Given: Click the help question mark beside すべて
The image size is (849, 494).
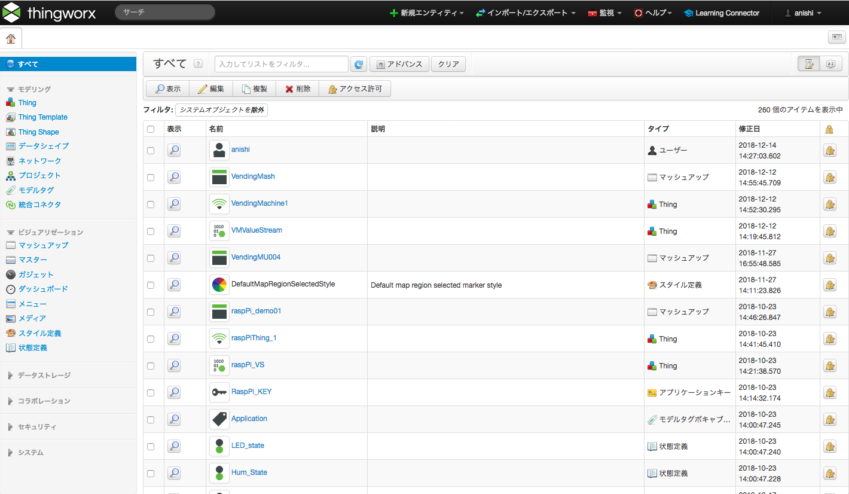Looking at the screenshot, I should click(198, 64).
